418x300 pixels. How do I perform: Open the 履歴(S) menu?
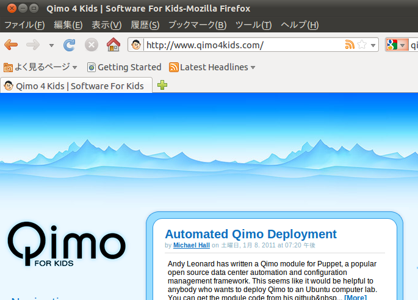(x=145, y=25)
